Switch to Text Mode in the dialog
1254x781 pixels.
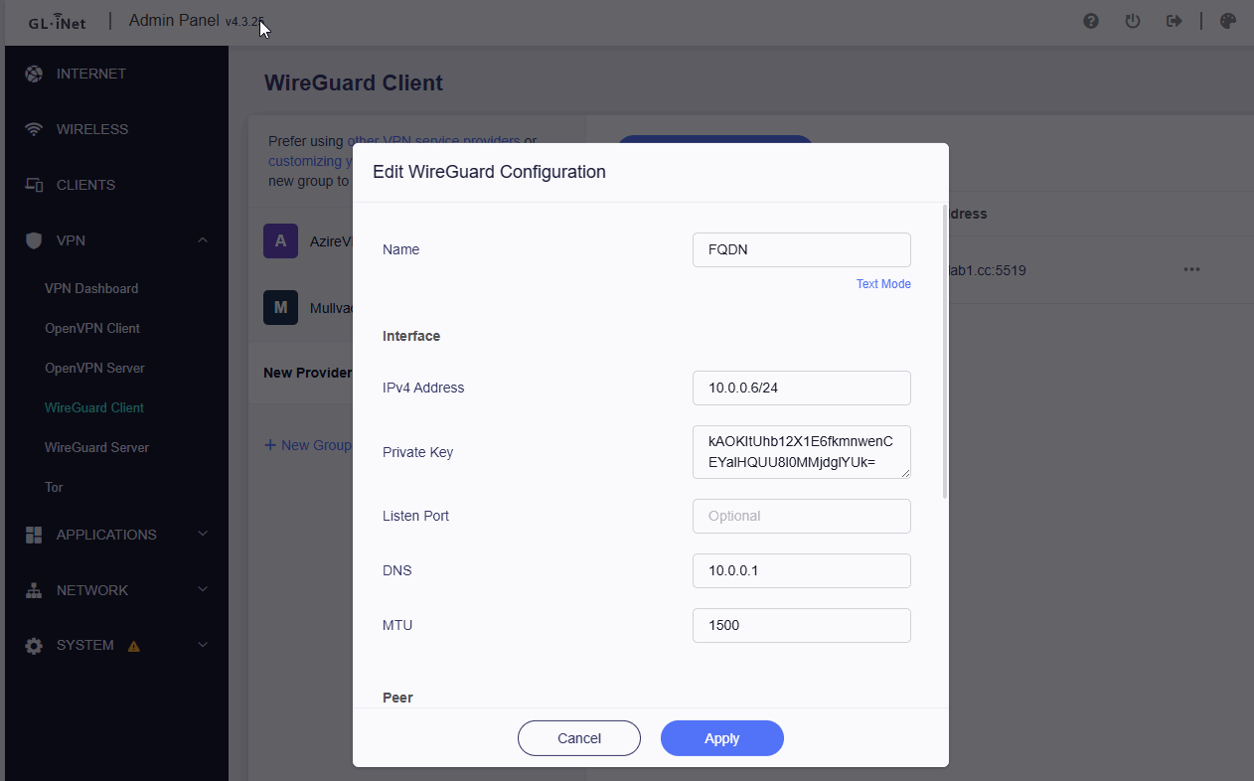tap(882, 283)
